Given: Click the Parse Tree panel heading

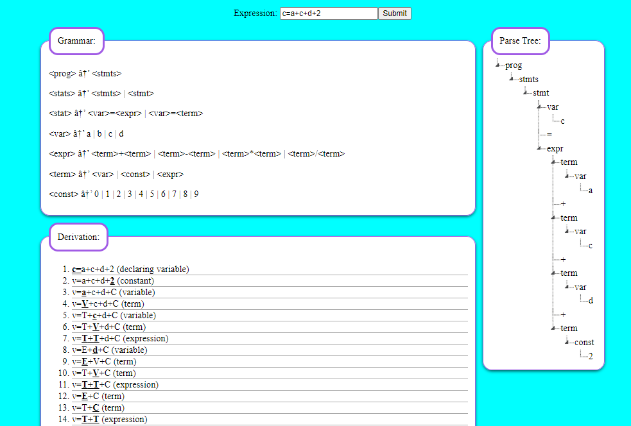Looking at the screenshot, I should coord(520,40).
